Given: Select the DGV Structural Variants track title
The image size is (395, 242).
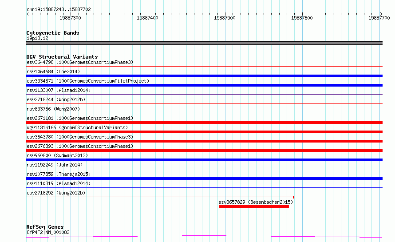Looking at the screenshot, I should click(62, 57).
